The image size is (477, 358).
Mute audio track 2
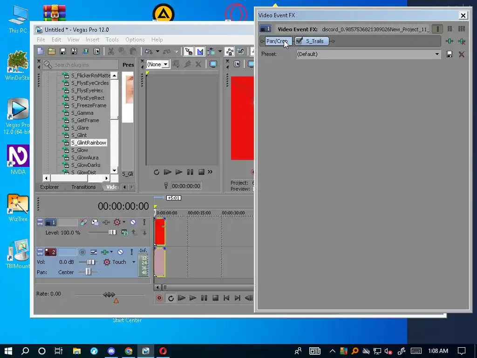(x=120, y=252)
